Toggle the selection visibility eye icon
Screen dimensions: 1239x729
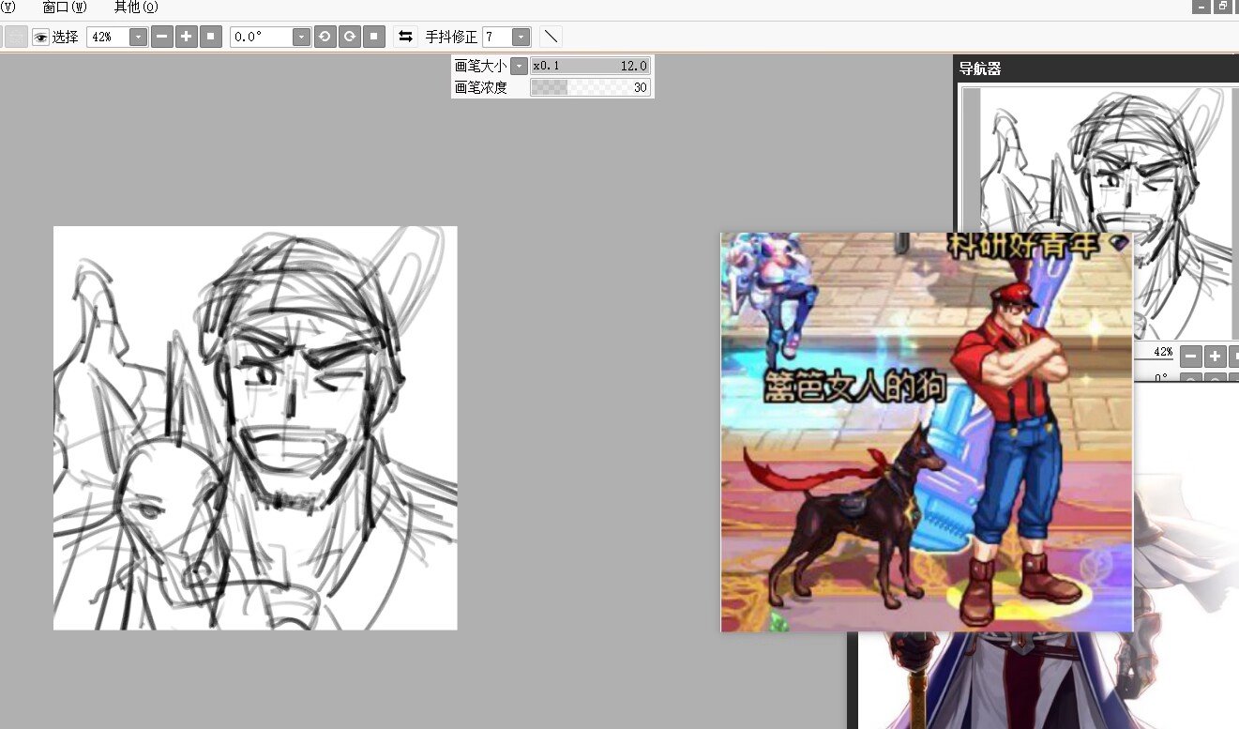40,37
